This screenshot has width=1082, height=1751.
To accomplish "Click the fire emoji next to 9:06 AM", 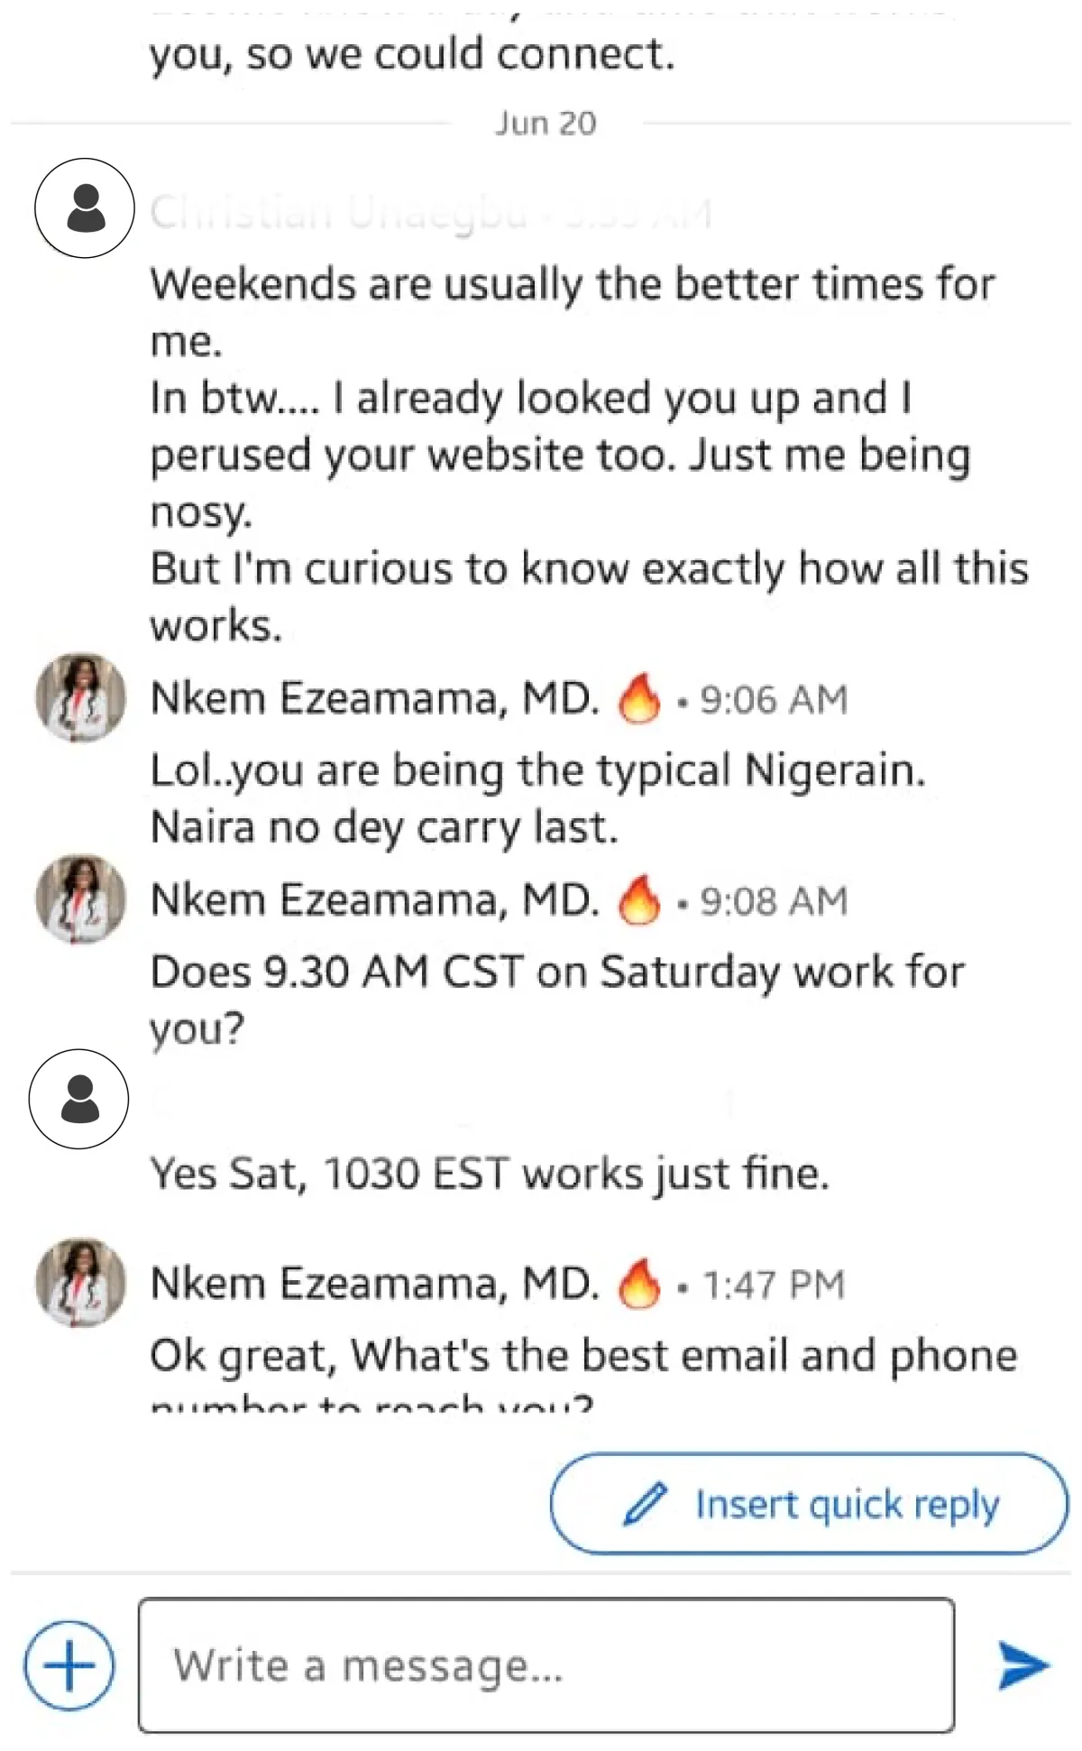I will tap(638, 699).
